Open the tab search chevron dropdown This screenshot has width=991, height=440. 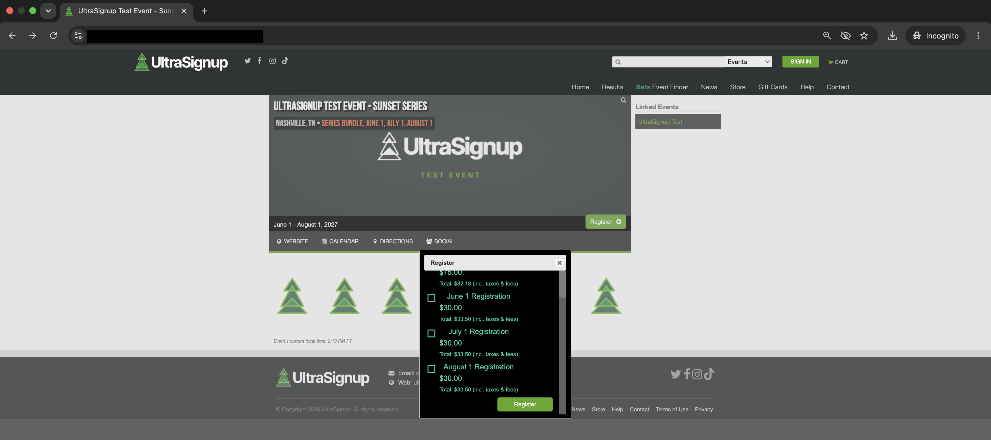pyautogui.click(x=48, y=11)
